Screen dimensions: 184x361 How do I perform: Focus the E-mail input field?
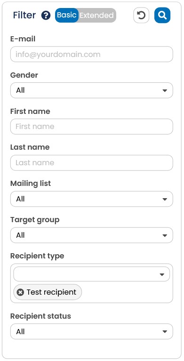[92, 54]
